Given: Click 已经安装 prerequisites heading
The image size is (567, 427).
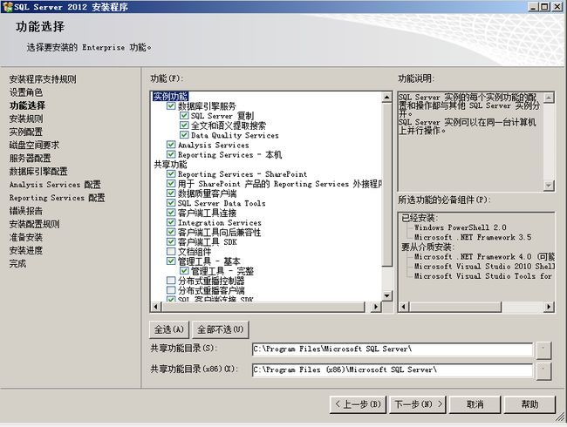Looking at the screenshot, I should click(x=420, y=218).
